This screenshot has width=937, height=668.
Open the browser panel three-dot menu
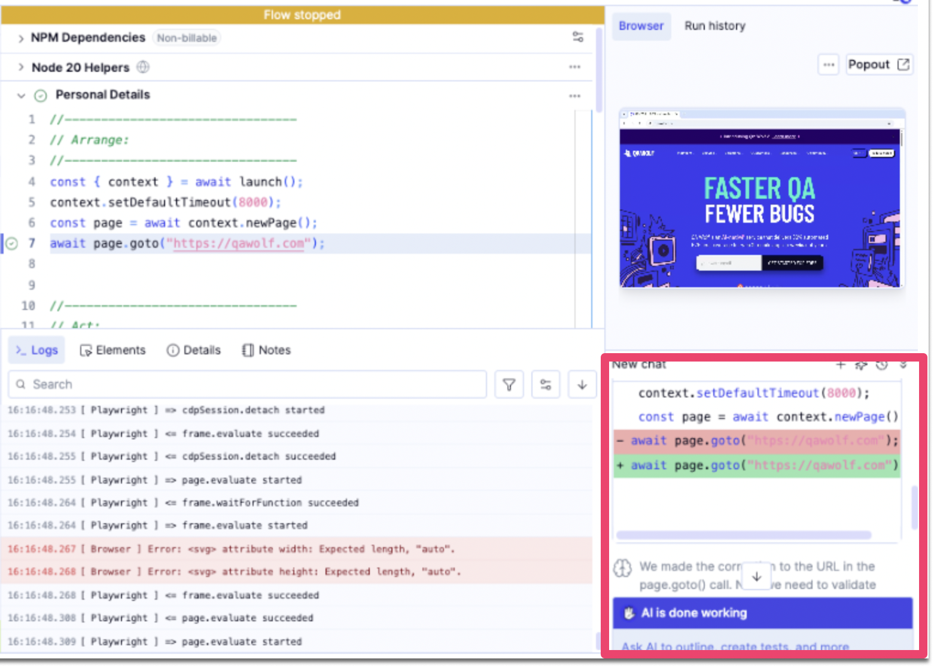(x=828, y=65)
